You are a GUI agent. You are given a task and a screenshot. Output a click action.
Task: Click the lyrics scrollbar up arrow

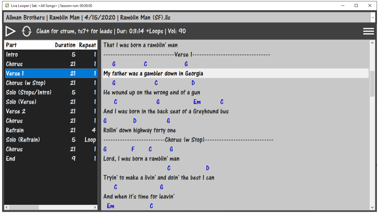(x=372, y=43)
